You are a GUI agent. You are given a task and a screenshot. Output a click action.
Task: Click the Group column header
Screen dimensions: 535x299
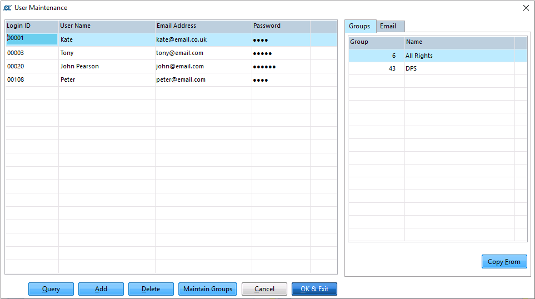[376, 42]
